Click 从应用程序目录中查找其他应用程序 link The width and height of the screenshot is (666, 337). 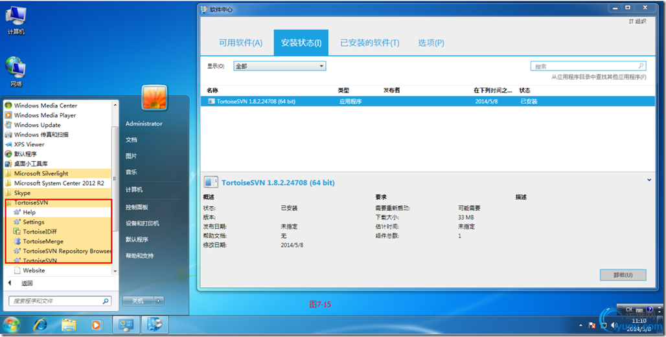coord(599,77)
